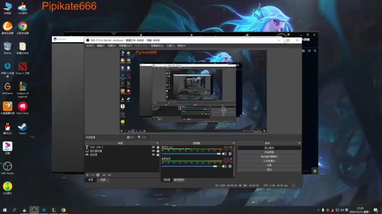
Task: Click the taskbar search icon
Action: (x=14, y=210)
